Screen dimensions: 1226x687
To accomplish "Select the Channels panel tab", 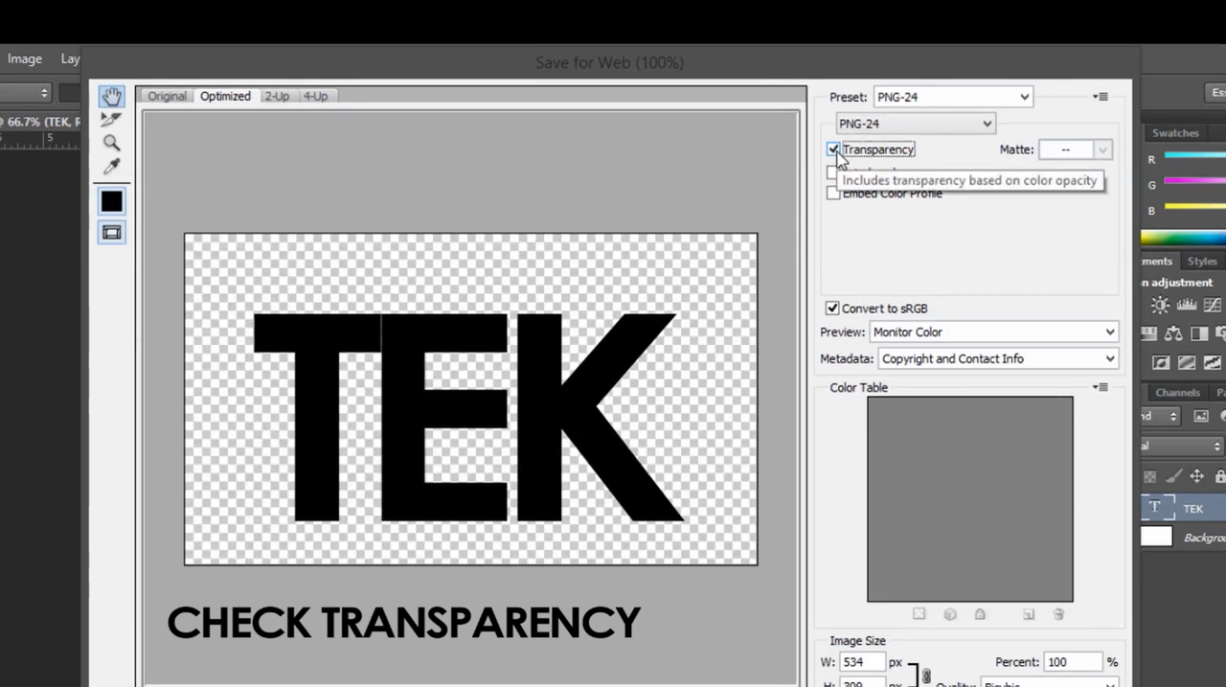I will (1177, 392).
